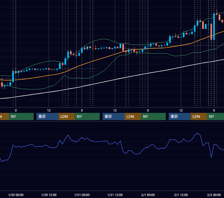This screenshot has height=198, width=224.
Task: Click hour label 12 above 2/1 12:00
Action: 181,111
